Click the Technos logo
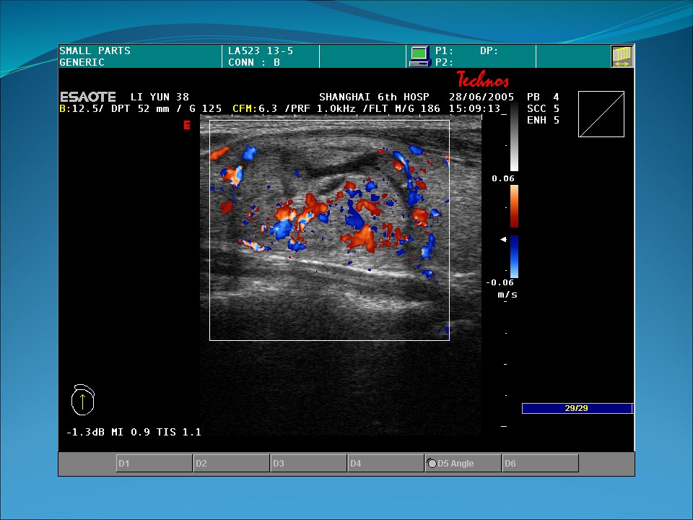Image resolution: width=693 pixels, height=520 pixels. pos(483,79)
